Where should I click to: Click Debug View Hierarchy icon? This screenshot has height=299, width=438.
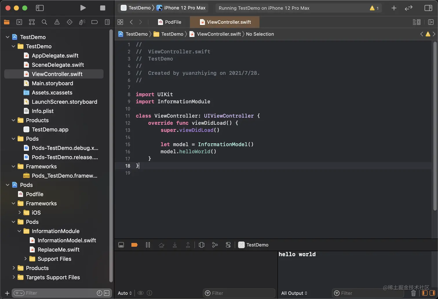click(202, 245)
